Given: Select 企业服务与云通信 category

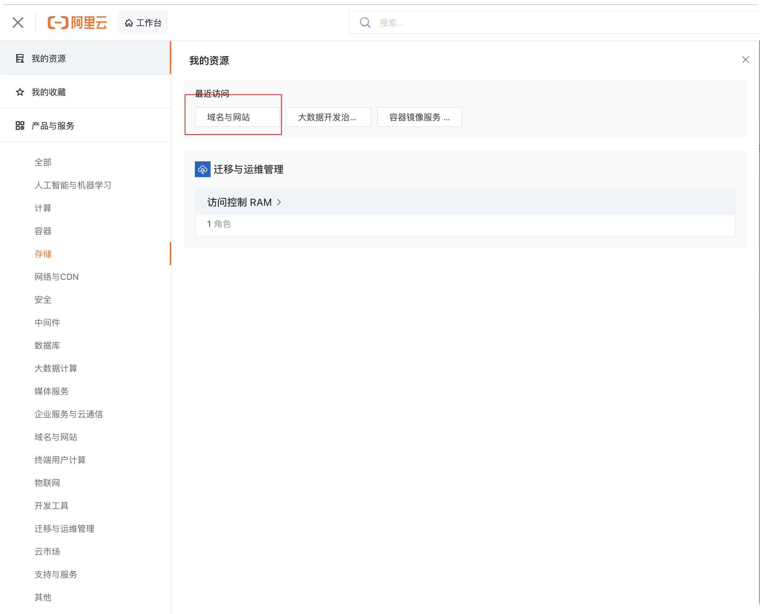Looking at the screenshot, I should (x=69, y=414).
